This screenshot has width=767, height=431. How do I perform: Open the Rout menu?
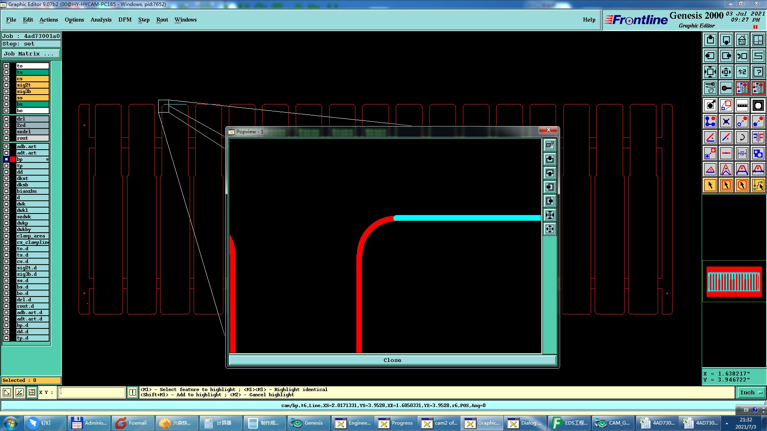tap(162, 20)
